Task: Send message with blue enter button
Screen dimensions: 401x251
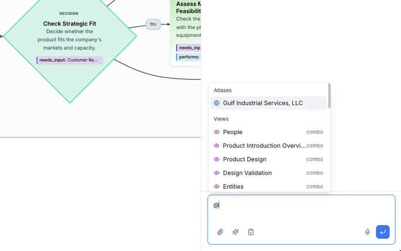Action: [383, 232]
